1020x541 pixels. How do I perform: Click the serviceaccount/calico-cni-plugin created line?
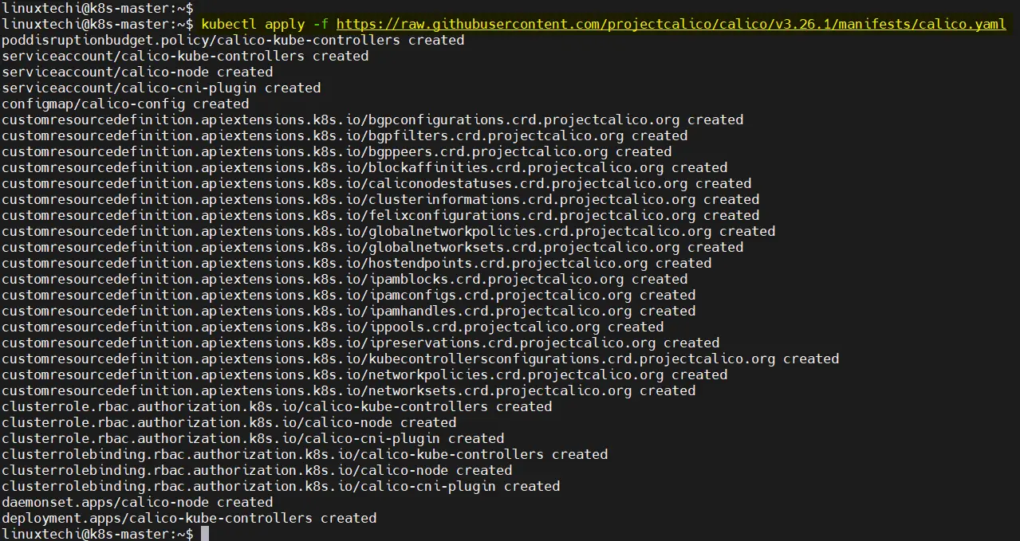pyautogui.click(x=161, y=88)
